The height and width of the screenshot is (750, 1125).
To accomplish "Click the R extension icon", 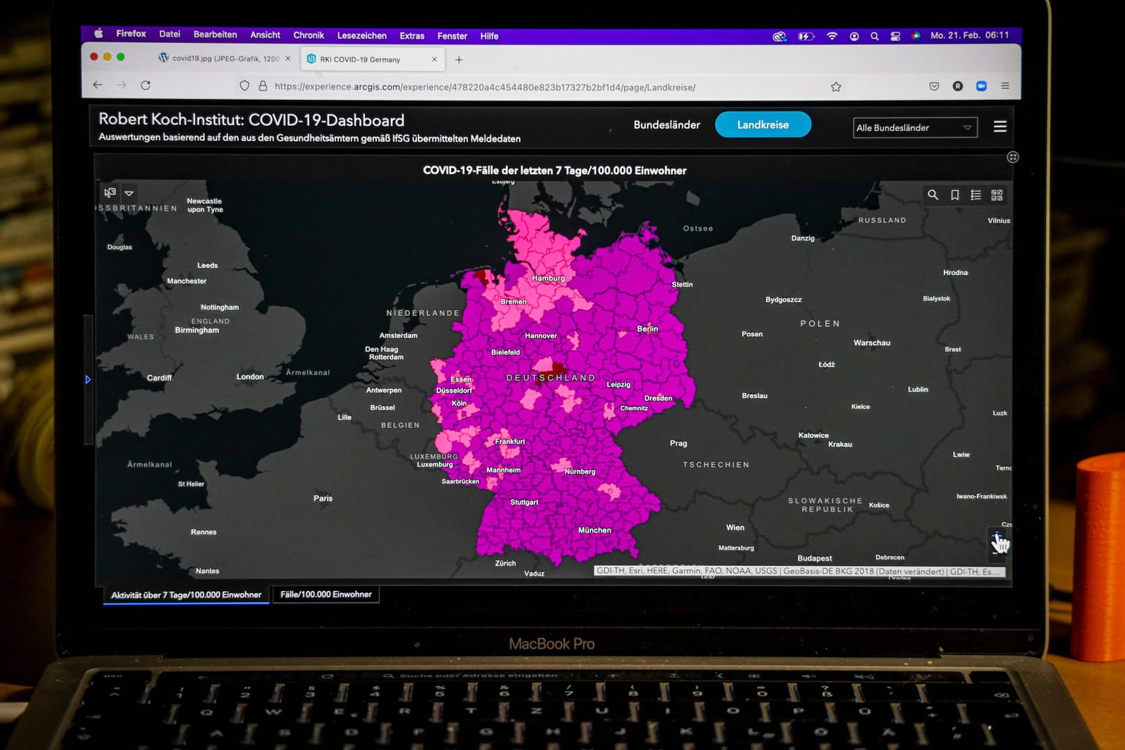I will click(x=958, y=86).
